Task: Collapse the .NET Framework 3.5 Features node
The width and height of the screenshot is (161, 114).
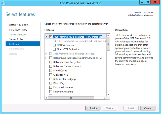Action: point(46,37)
